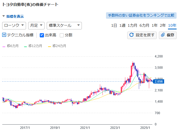Viewport: 179px width, 131px height.
Task: Click the 保存 save button
Action: coord(168,35)
